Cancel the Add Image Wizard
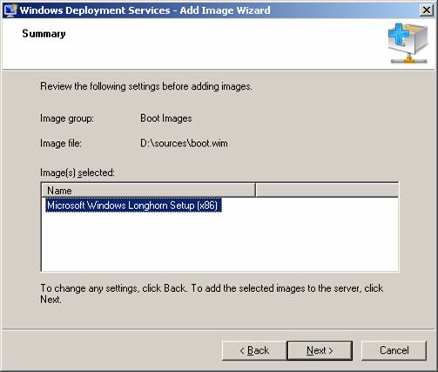The image size is (438, 372). click(x=394, y=350)
